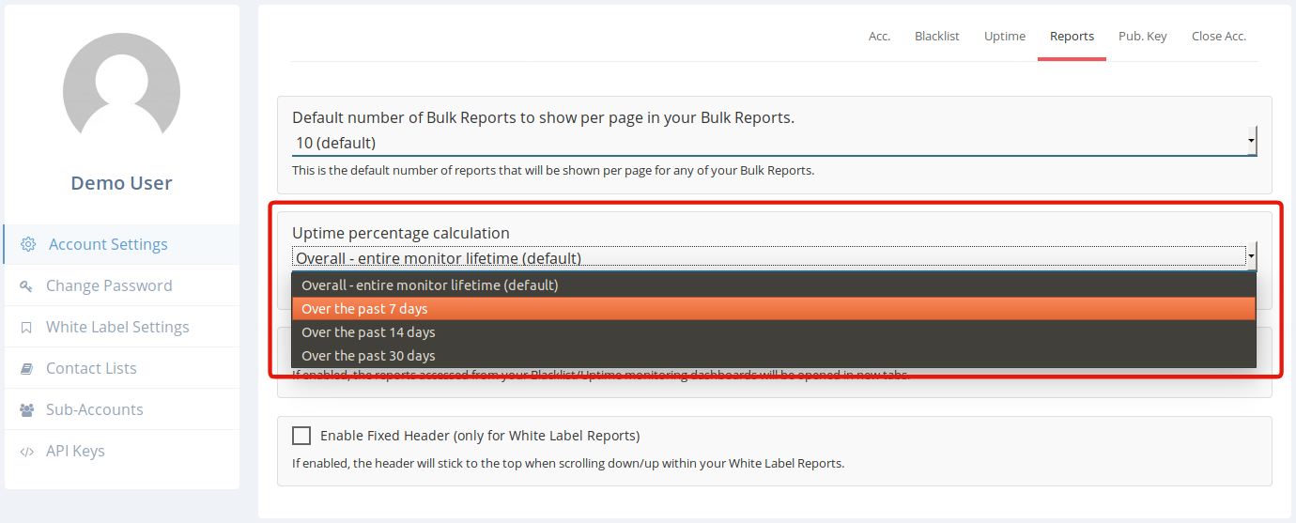1296x523 pixels.
Task: Click the 'Default number of Bulk Reports' label
Action: click(x=543, y=117)
